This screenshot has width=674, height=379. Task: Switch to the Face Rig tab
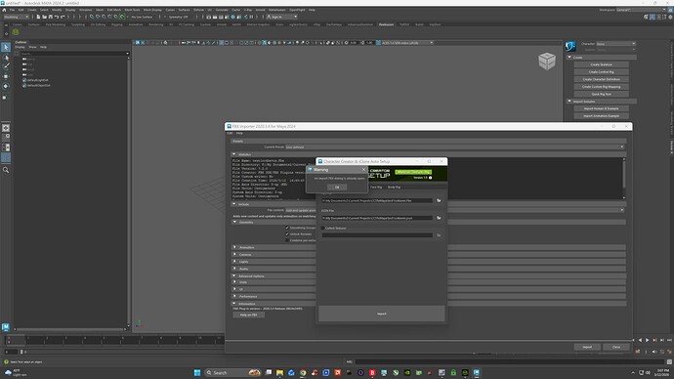coord(376,187)
